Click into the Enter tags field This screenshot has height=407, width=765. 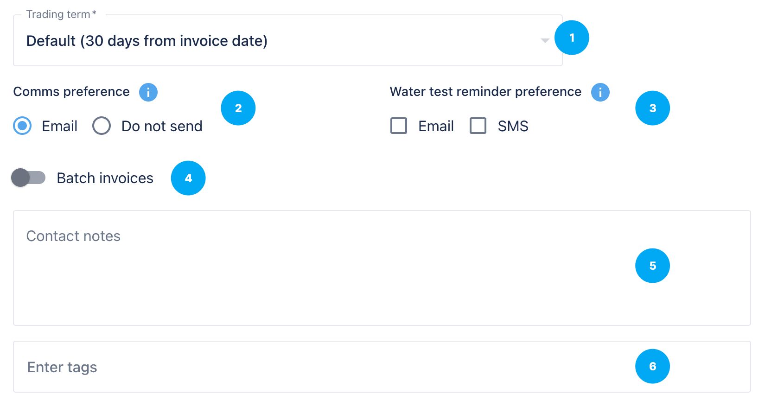[x=325, y=367]
